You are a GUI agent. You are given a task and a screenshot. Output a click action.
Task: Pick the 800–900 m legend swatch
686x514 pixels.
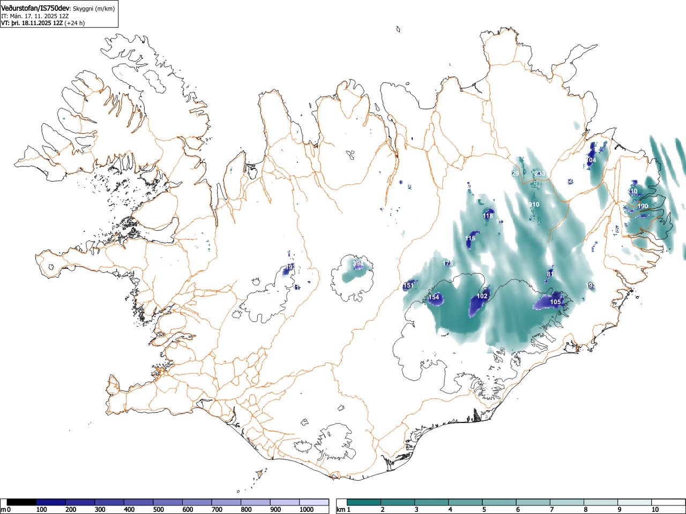[256, 502]
